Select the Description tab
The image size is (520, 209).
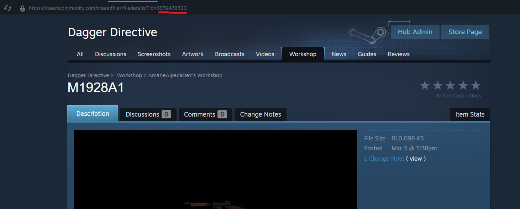point(93,113)
